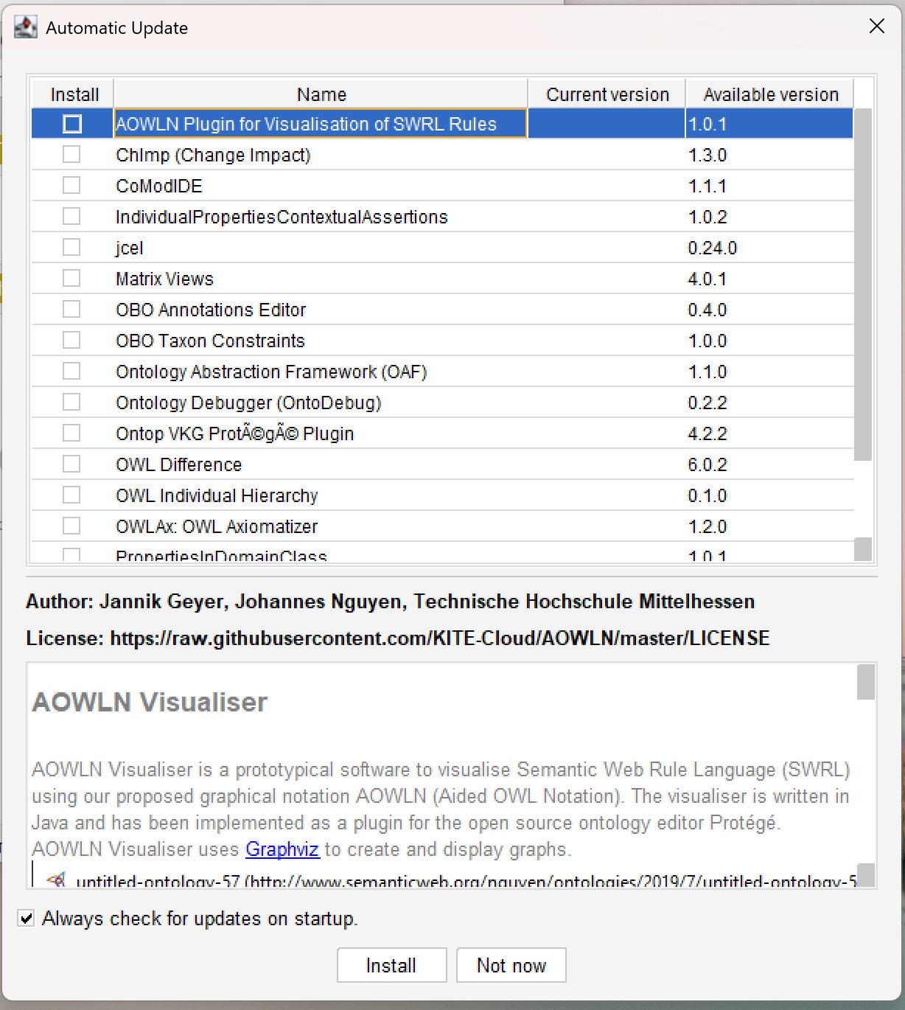This screenshot has width=905, height=1010.
Task: Click the Available version column header
Action: pyautogui.click(x=770, y=94)
